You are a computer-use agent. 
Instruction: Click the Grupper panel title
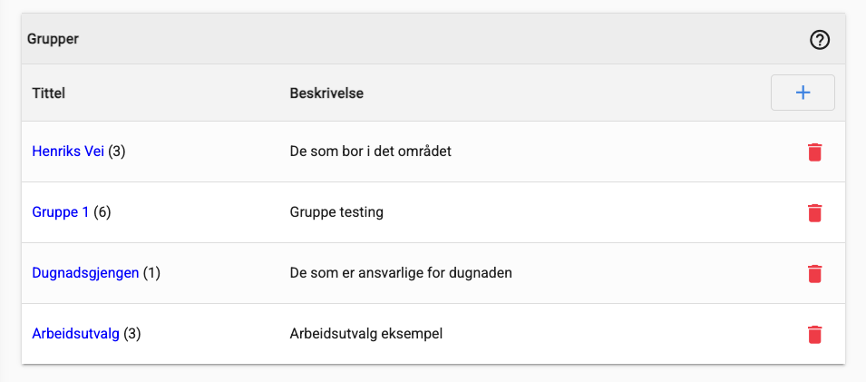point(53,40)
